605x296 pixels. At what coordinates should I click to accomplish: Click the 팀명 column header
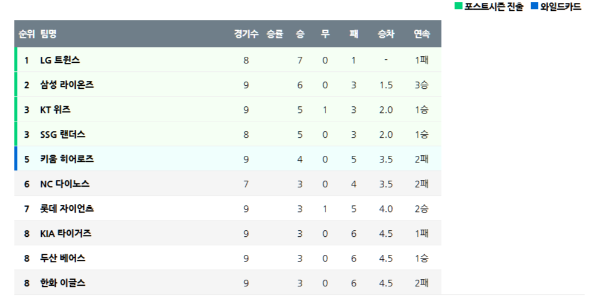(x=48, y=34)
